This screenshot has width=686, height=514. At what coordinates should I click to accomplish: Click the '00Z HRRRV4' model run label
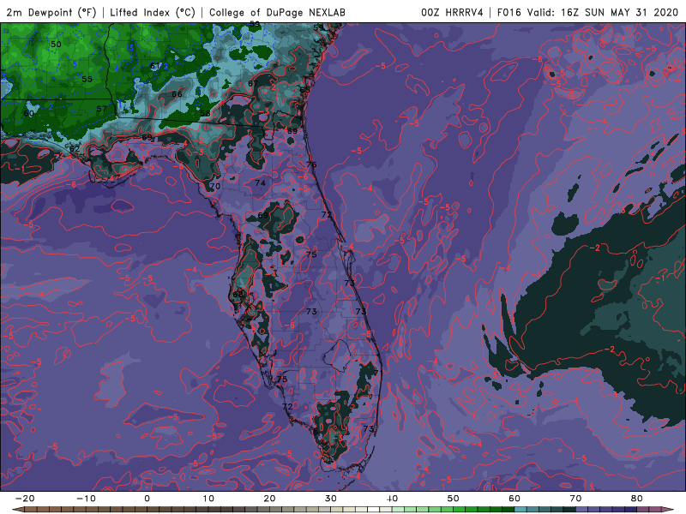coord(452,12)
